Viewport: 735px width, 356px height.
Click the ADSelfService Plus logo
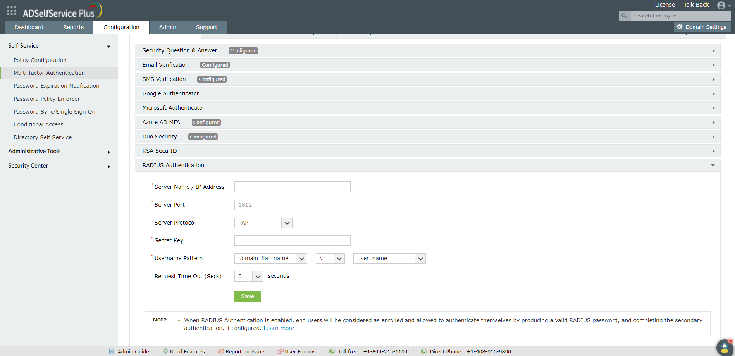click(x=62, y=11)
